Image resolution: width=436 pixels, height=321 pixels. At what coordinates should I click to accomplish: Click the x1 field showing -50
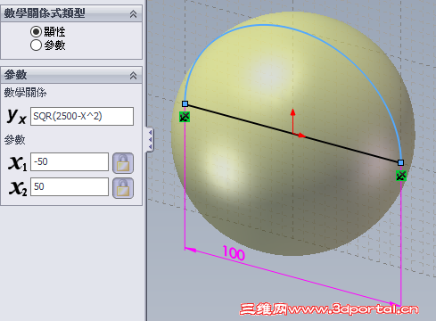click(x=70, y=161)
